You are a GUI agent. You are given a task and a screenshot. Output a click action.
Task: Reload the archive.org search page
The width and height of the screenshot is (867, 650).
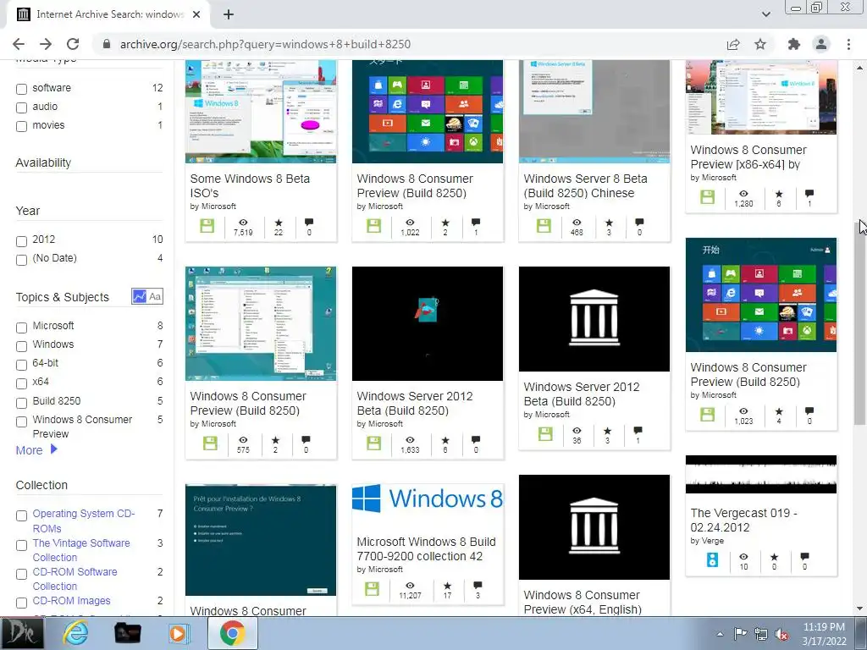pos(73,44)
